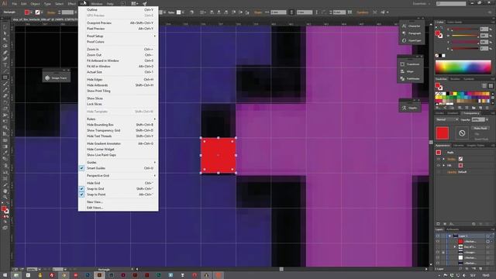
Task: Toggle Snap to Grid in the View menu
Action: tap(119, 189)
